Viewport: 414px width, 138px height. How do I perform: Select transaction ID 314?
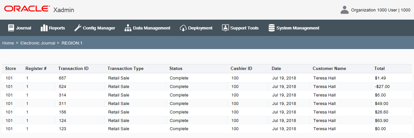[x=63, y=95]
